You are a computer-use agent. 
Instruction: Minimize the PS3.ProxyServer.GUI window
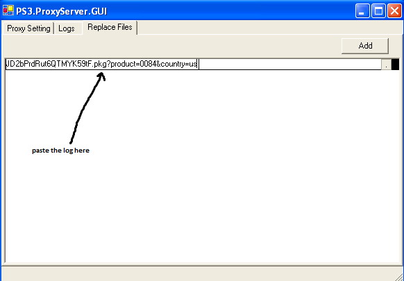pyautogui.click(x=362, y=11)
